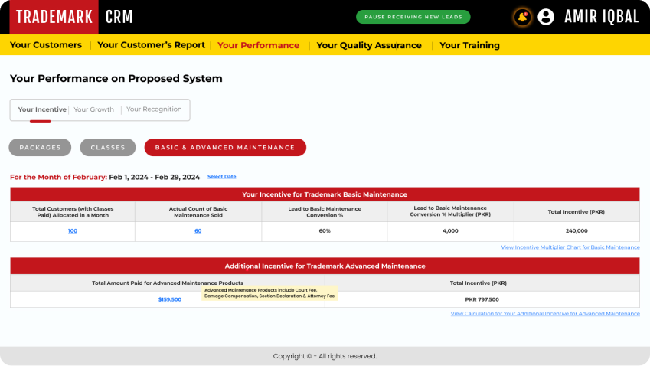Click total customers allocated value 100

(73, 230)
